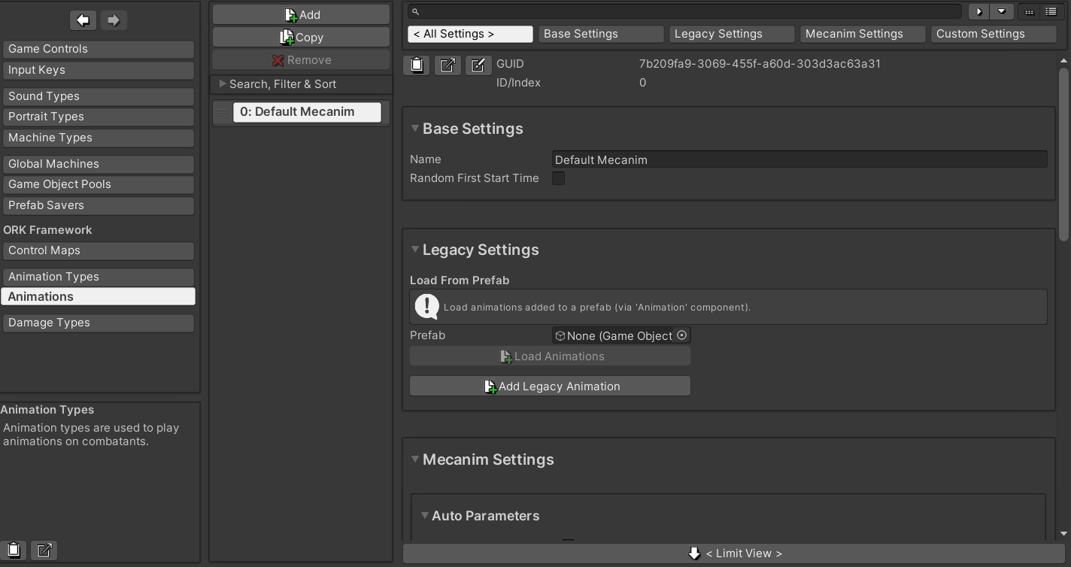Click Add Legacy Animation button

tap(550, 387)
